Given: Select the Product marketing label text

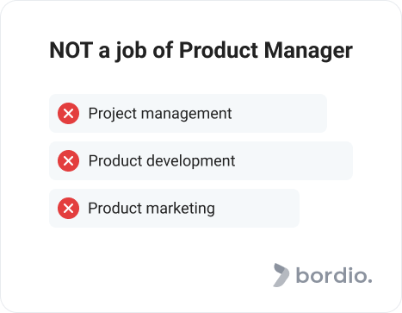Looking at the screenshot, I should coord(152,208).
